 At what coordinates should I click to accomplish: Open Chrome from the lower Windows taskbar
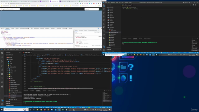pos(41,110)
